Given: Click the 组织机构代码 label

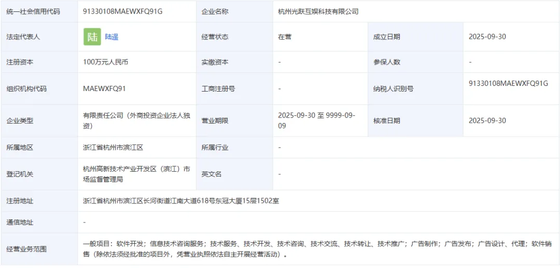Looking at the screenshot, I should pos(26,89).
